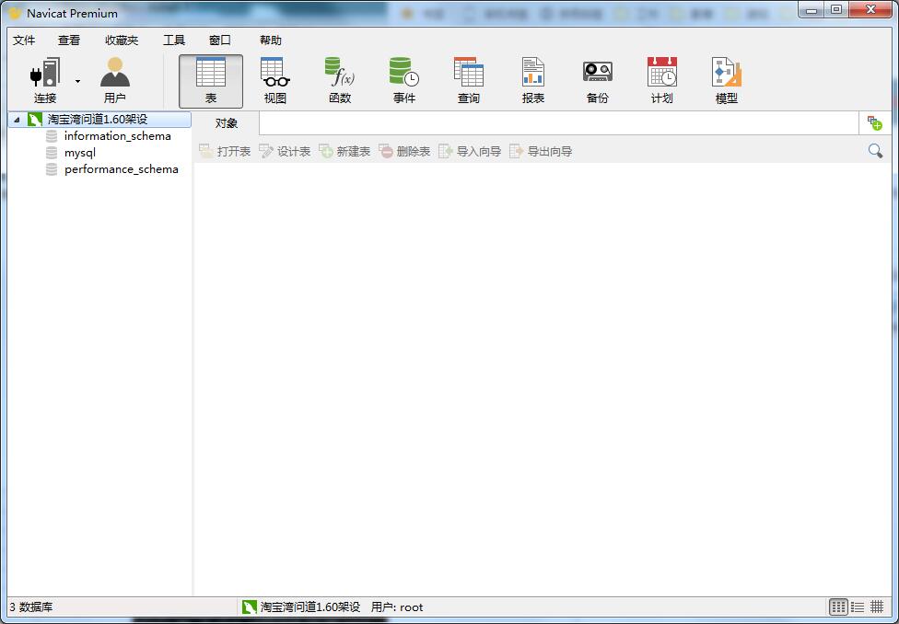Image resolution: width=899 pixels, height=624 pixels.
Task: Click the information_schema database icon
Action: click(52, 136)
